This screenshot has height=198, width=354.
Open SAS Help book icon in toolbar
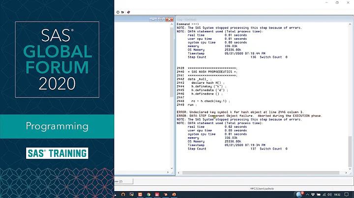pos(128,12)
